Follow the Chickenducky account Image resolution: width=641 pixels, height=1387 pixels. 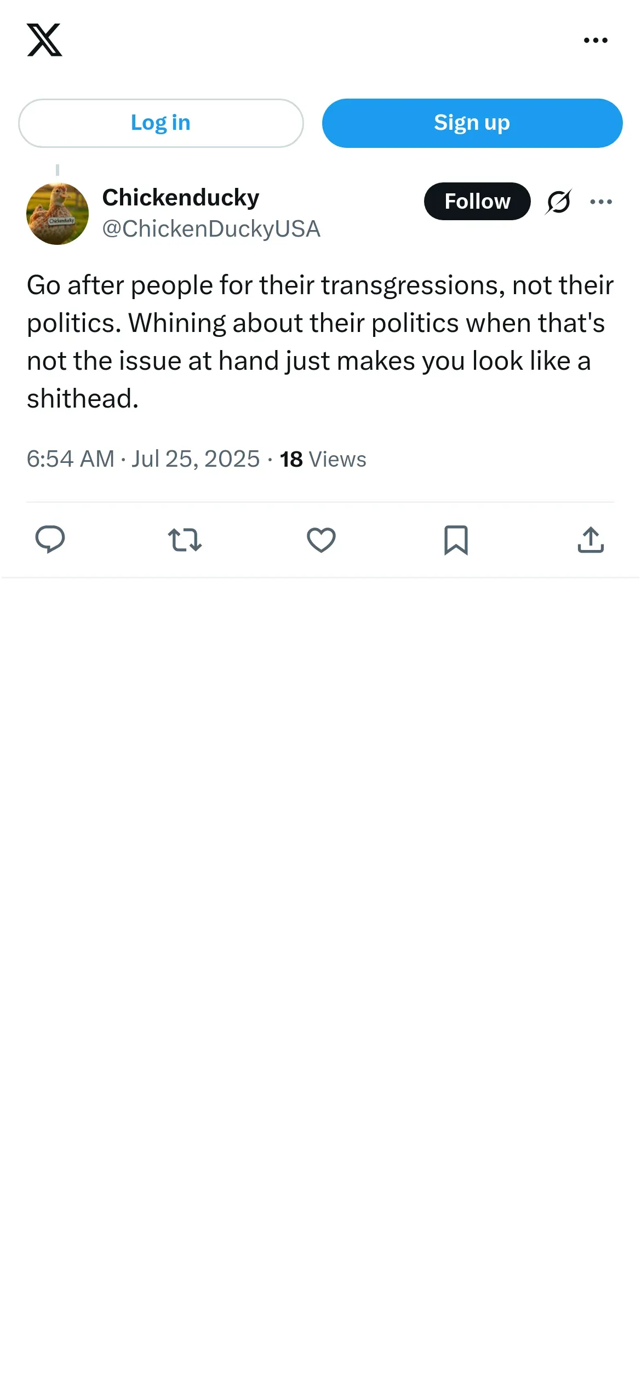click(x=477, y=202)
